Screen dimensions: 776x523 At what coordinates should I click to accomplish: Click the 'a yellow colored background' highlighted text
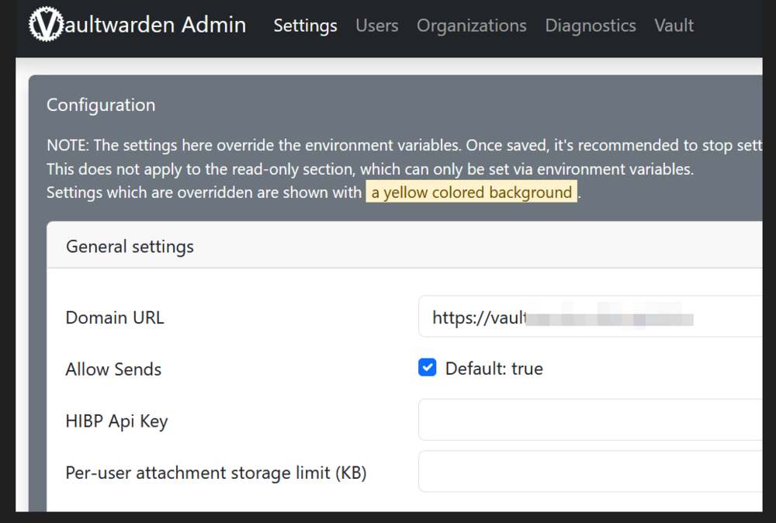pos(472,192)
